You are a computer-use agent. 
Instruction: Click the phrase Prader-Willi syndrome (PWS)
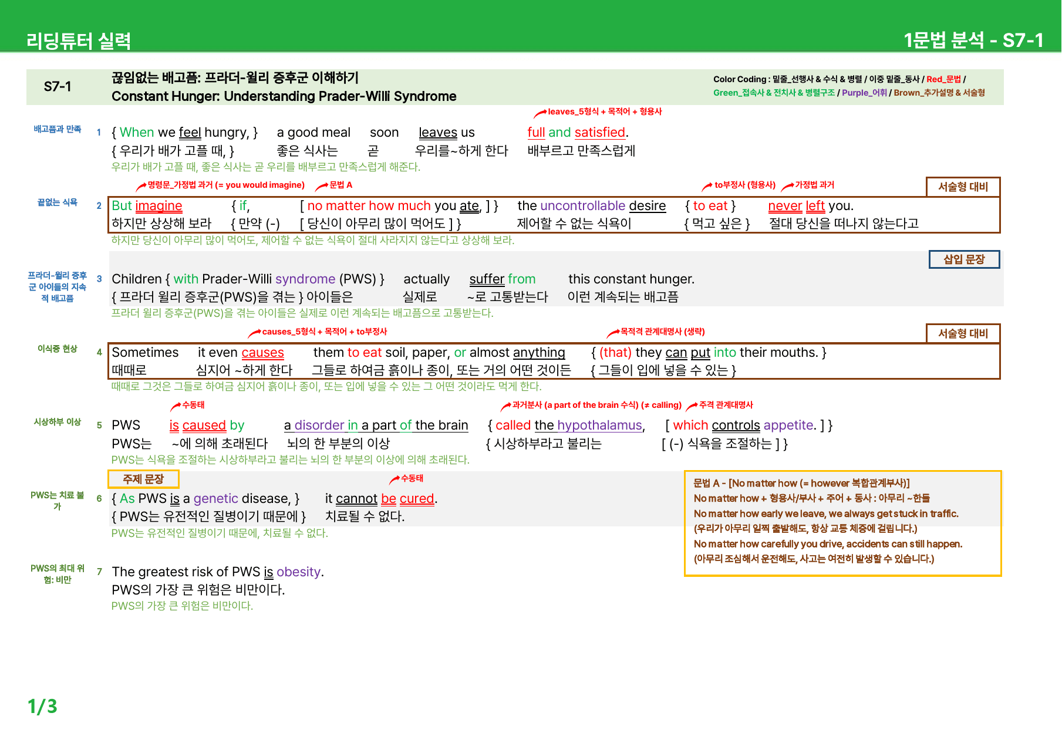click(x=289, y=279)
